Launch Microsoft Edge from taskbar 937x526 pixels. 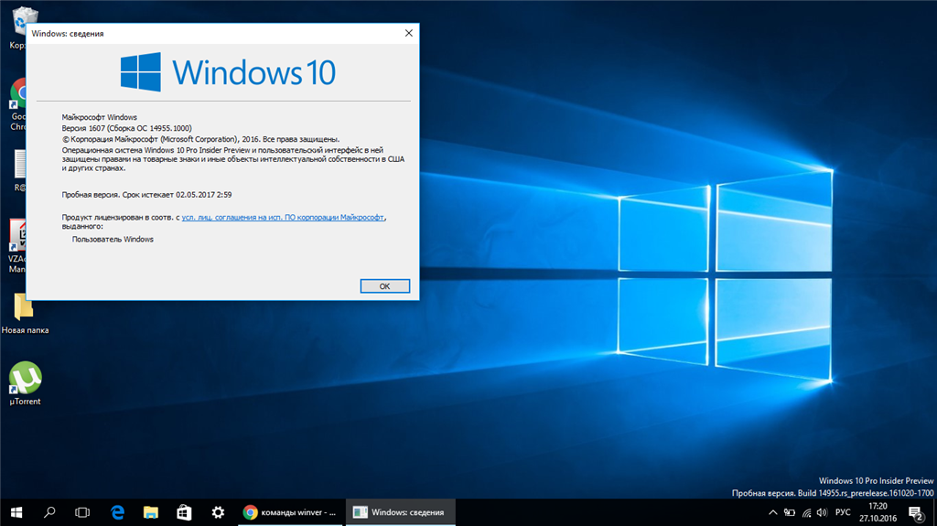(118, 512)
